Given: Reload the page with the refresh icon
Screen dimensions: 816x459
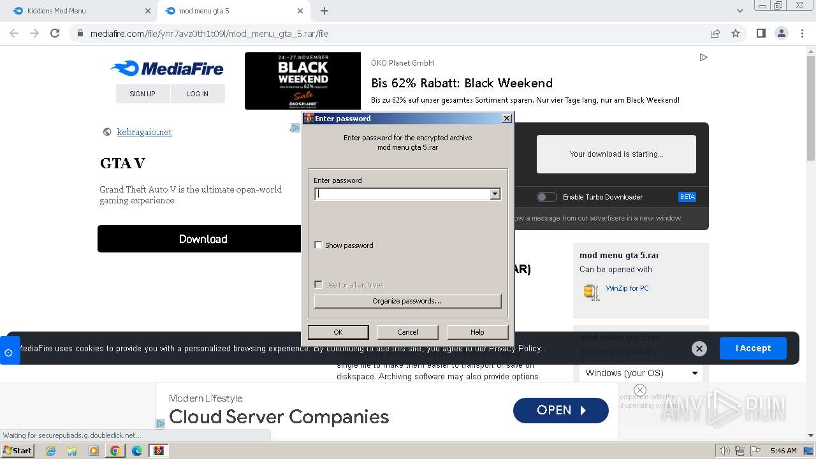Looking at the screenshot, I should 55,33.
